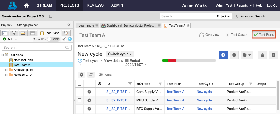Expand the Release 9.10 folder
This screenshot has width=280, height=114.
tap(7, 75)
